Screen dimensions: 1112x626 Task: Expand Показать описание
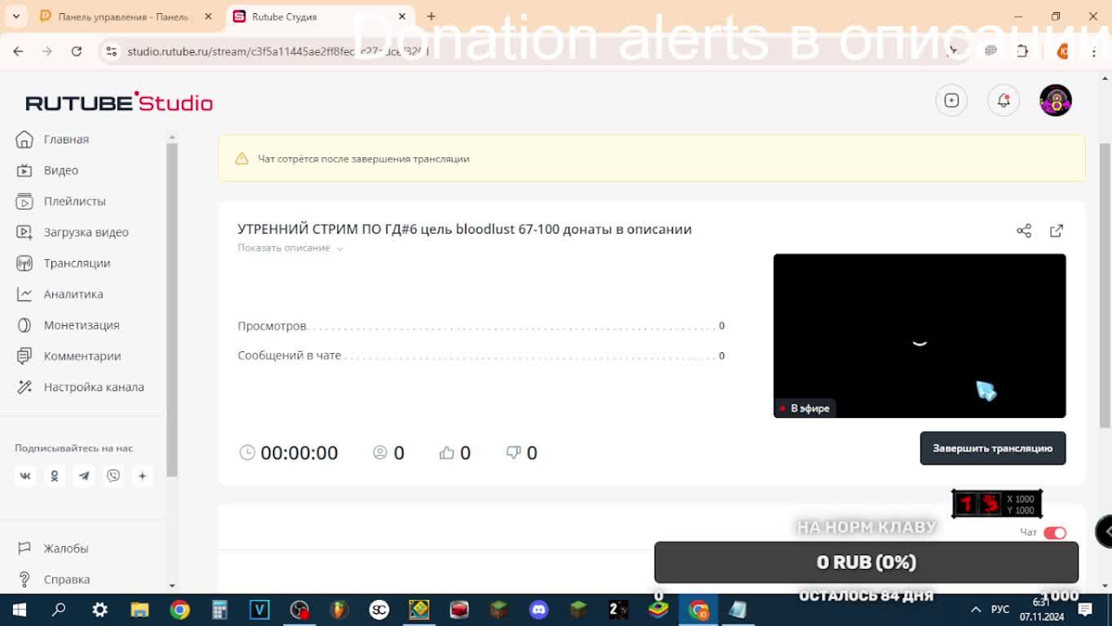[x=290, y=248]
